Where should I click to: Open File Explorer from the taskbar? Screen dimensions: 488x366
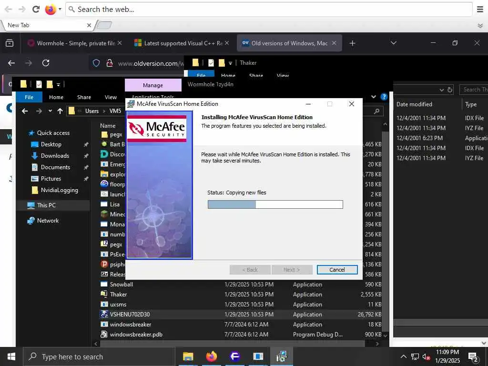point(188,356)
